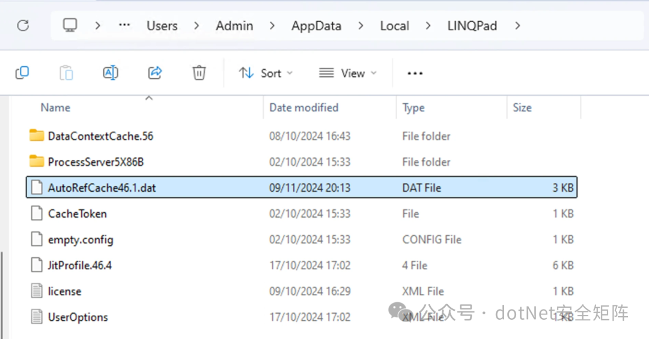Image resolution: width=649 pixels, height=339 pixels.
Task: Select the UserOptions file name
Action: pyautogui.click(x=78, y=317)
